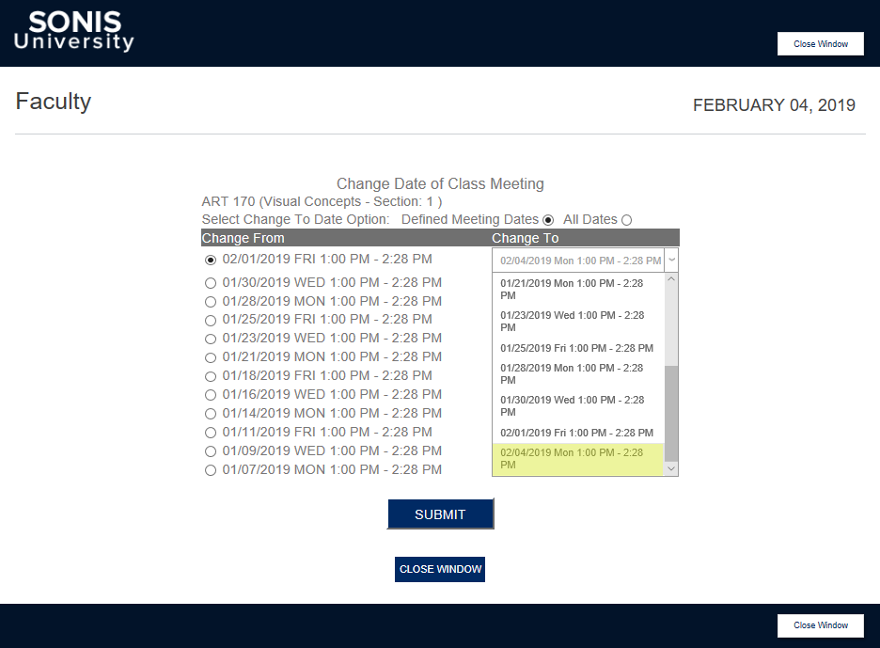The width and height of the screenshot is (880, 648).
Task: Select the 02/01/2019 FRI radio button
Action: tap(211, 259)
